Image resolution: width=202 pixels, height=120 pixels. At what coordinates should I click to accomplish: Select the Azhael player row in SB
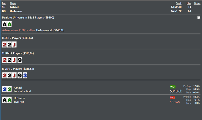[14, 7]
